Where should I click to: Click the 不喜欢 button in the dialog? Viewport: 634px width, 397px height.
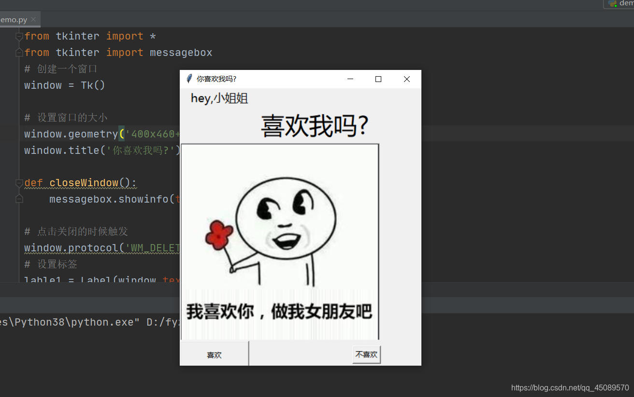[366, 355]
